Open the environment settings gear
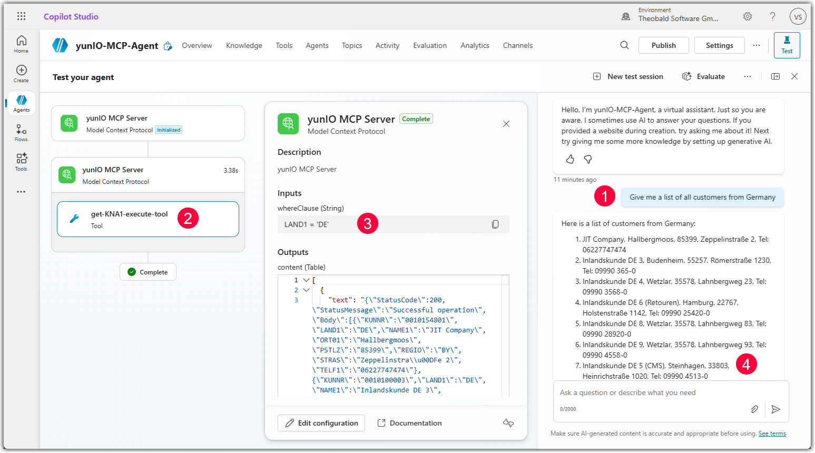The image size is (815, 453). 748,16
